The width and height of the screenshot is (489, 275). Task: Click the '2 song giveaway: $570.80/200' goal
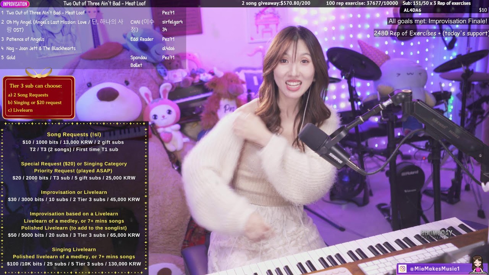click(x=276, y=3)
